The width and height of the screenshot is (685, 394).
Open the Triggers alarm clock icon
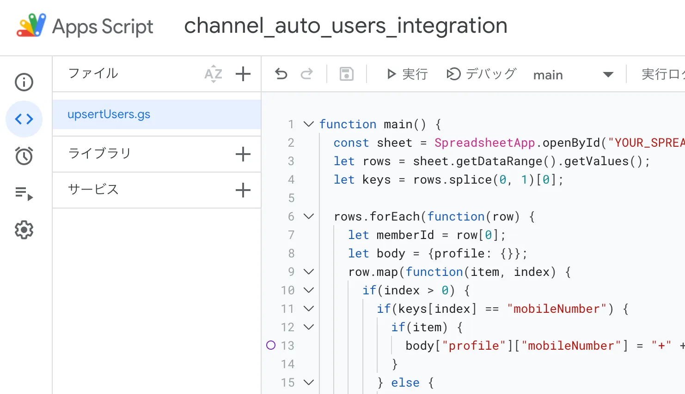pos(24,156)
